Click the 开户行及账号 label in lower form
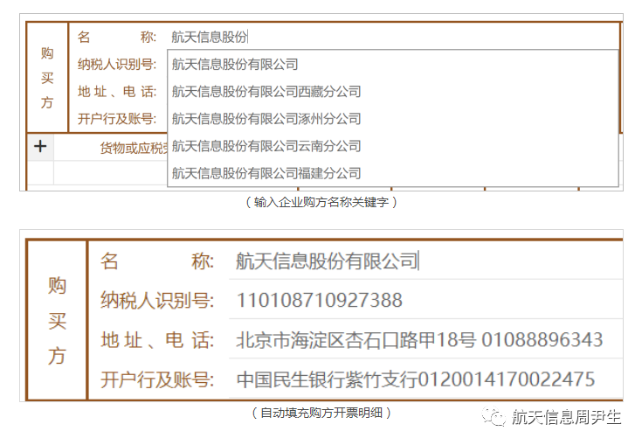Viewport: 642px width, 445px height. pos(157,379)
